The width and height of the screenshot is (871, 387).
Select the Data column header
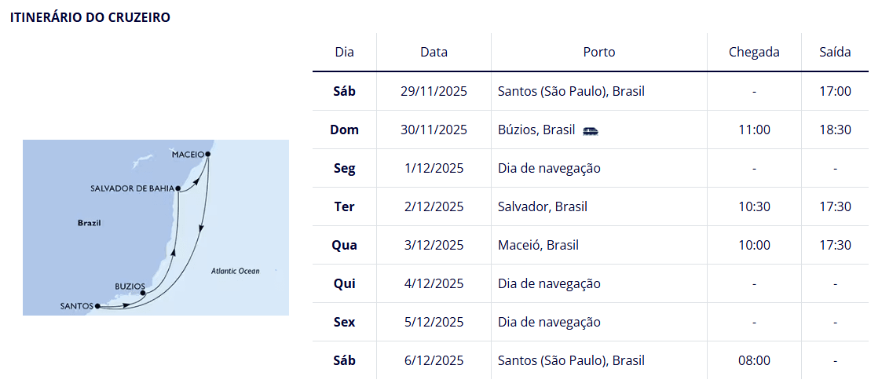(434, 52)
